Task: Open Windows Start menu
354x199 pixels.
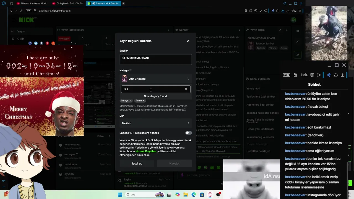Action: click(x=120, y=195)
